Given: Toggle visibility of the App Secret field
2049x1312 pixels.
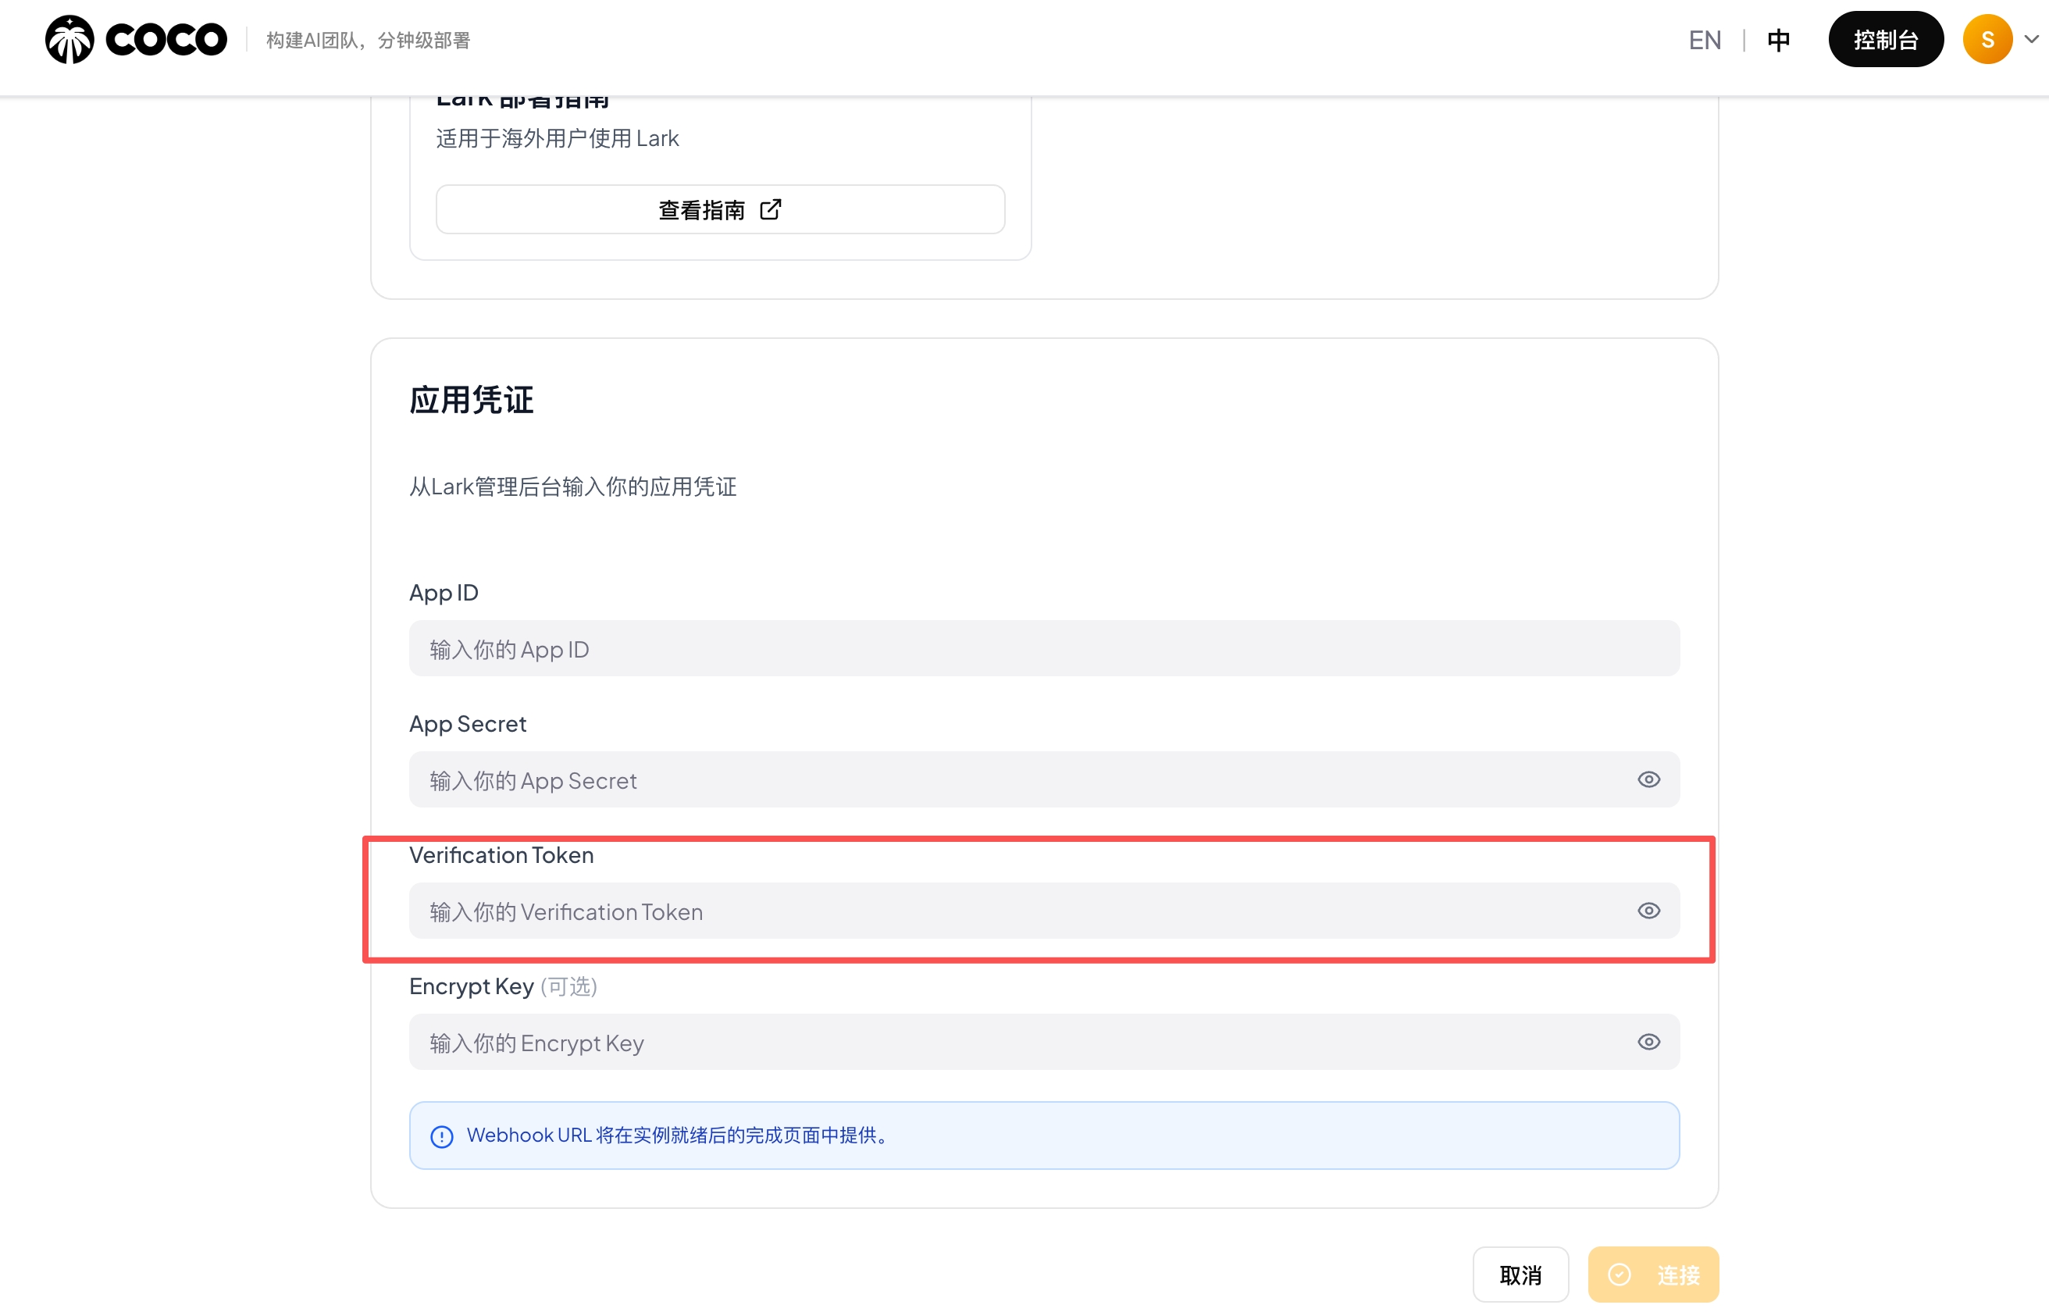Looking at the screenshot, I should coord(1648,779).
